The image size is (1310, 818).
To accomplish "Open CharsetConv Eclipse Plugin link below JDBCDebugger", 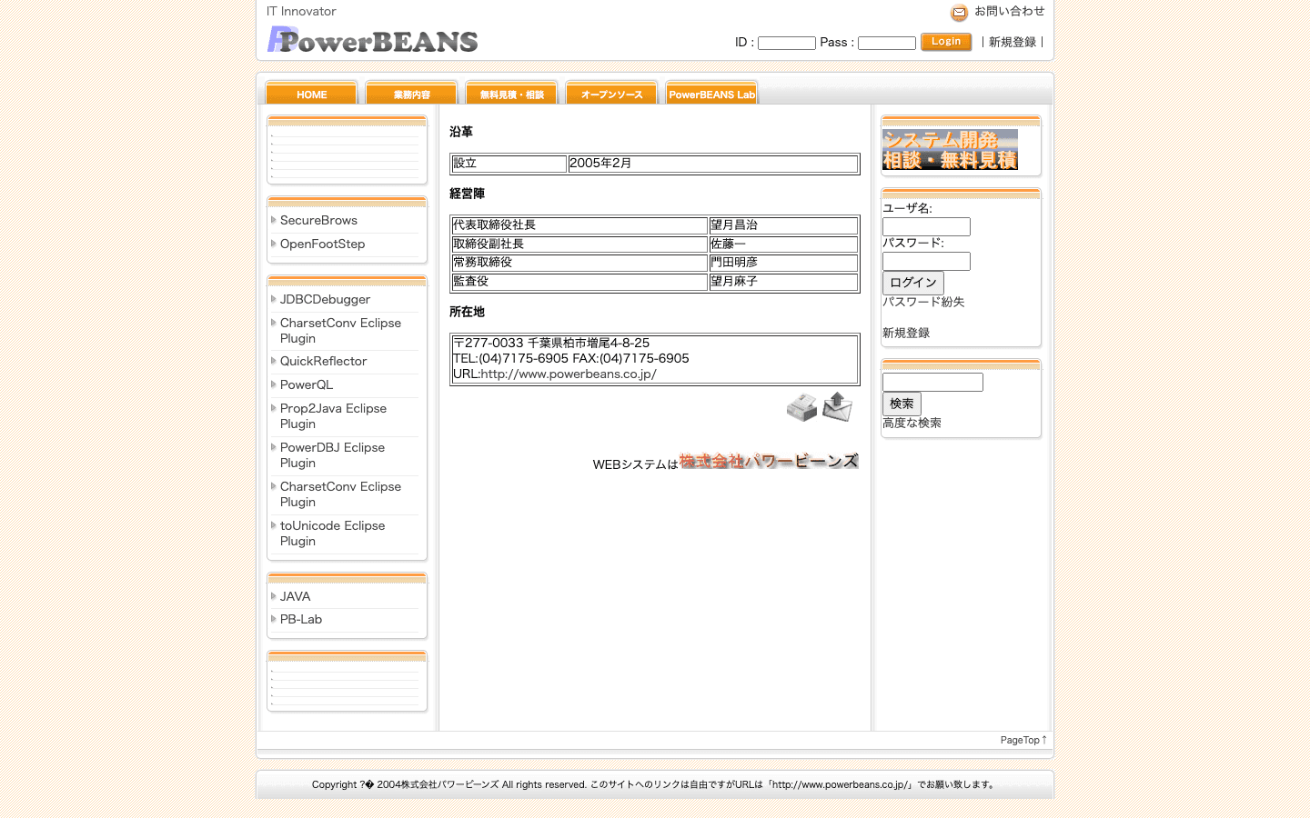I will 340,331.
